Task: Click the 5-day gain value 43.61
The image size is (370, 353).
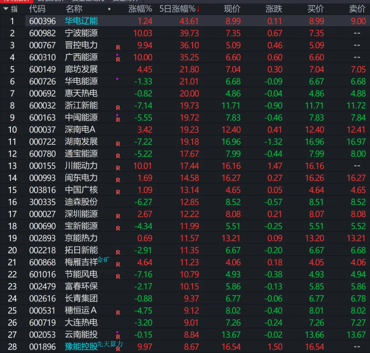Action: tap(189, 21)
